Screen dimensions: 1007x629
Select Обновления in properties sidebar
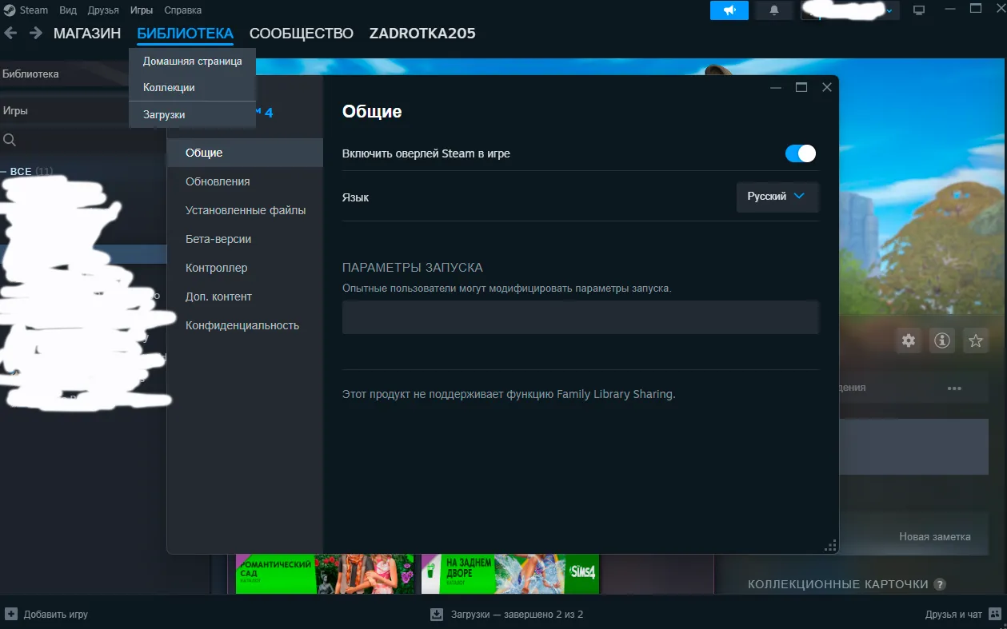coord(245,181)
